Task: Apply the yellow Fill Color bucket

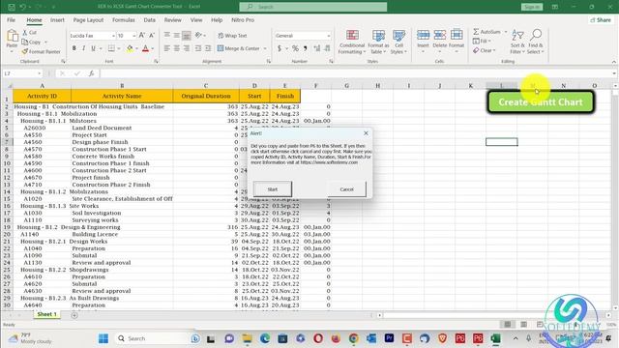Action: click(x=130, y=48)
